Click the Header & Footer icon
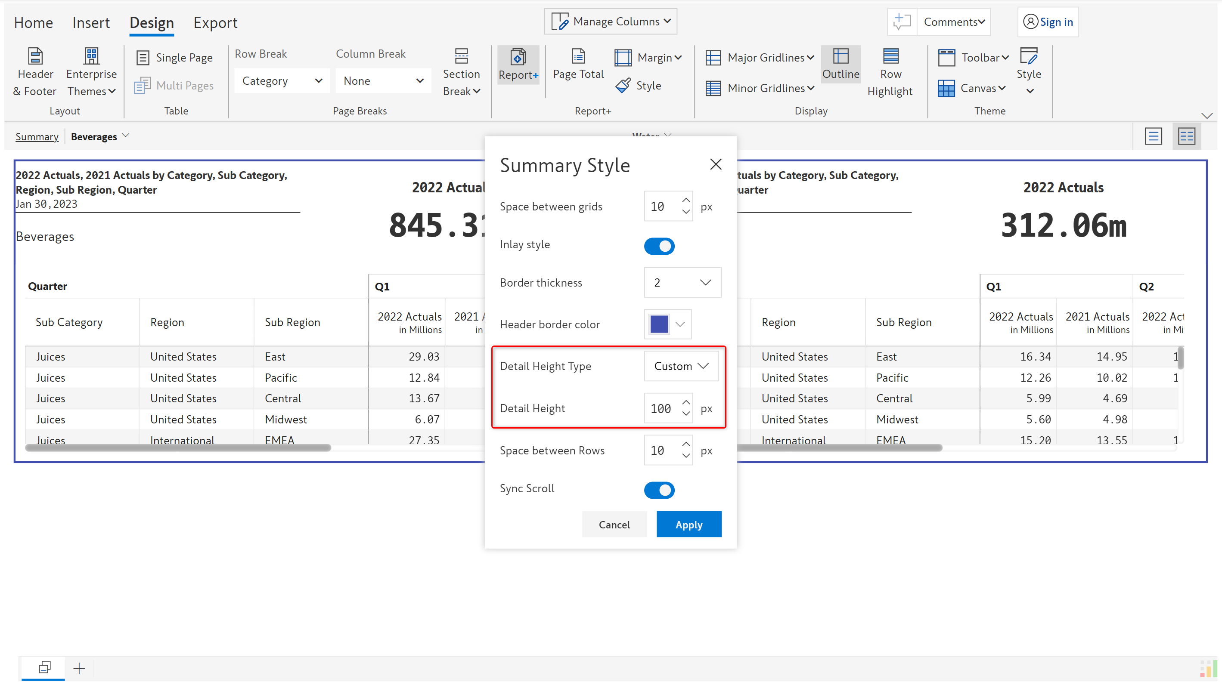Screen dimensions: 1222x682 35,57
